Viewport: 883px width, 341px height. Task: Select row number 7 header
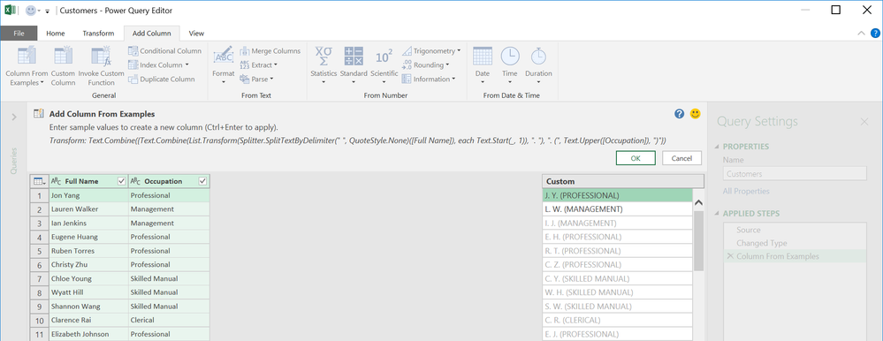tap(40, 278)
